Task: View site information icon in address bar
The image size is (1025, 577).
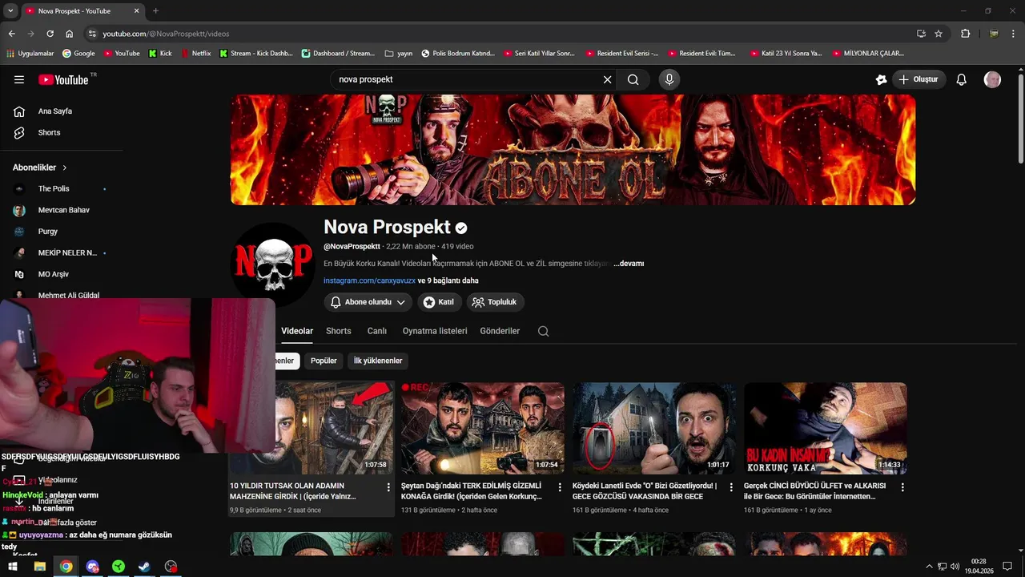Action: (x=92, y=34)
